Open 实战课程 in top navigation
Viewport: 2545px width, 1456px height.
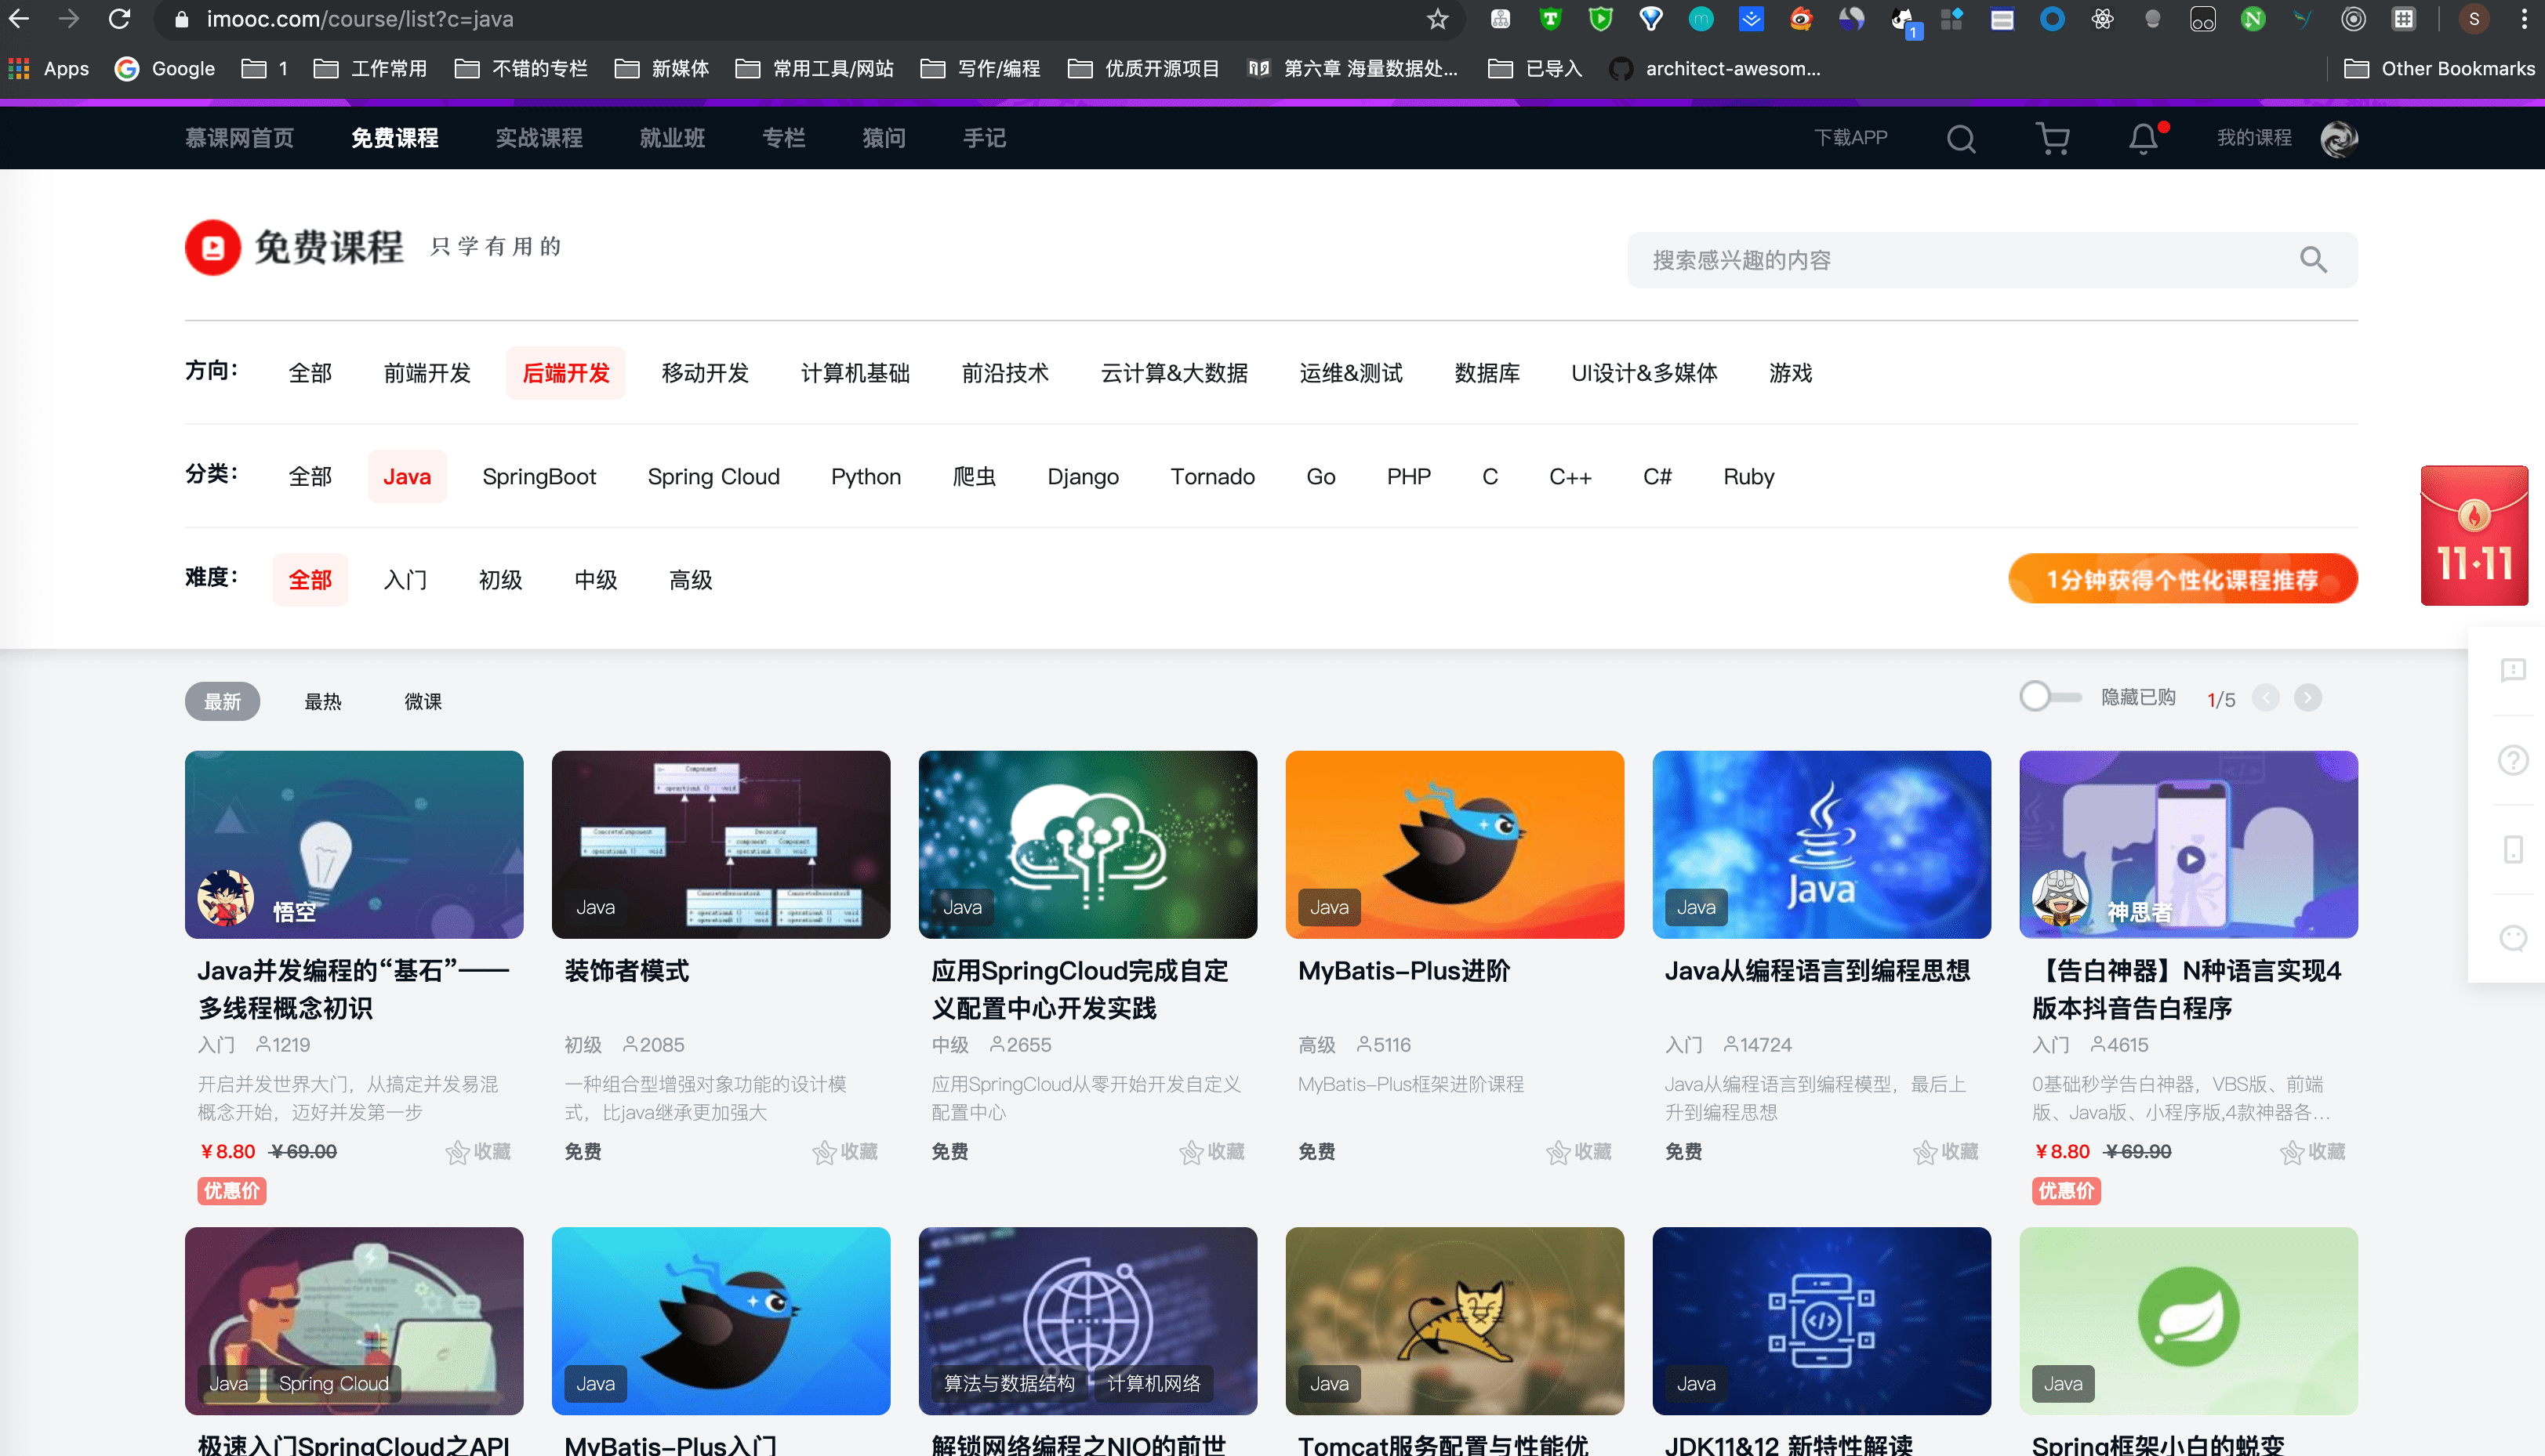[538, 138]
